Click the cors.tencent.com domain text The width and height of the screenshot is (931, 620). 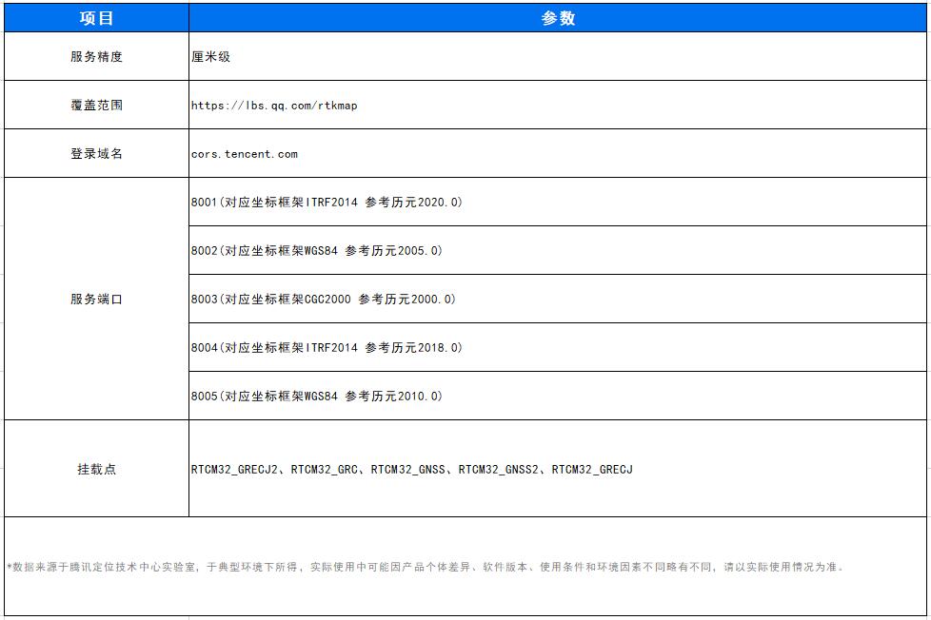click(x=245, y=154)
